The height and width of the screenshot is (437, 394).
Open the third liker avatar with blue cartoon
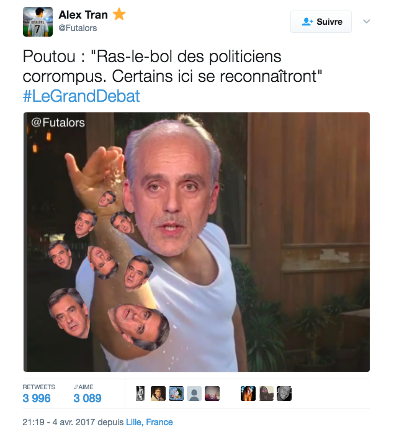(x=176, y=394)
